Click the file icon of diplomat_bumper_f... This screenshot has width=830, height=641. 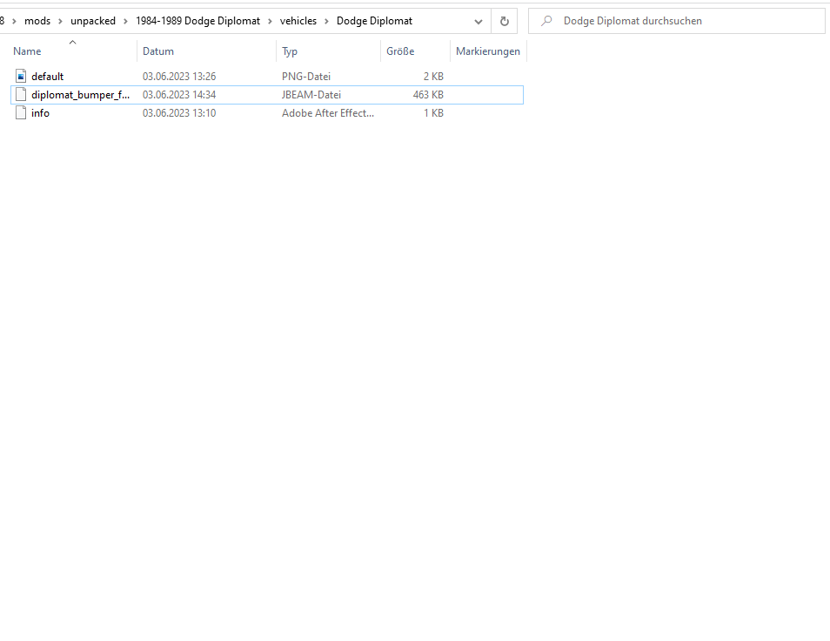pyautogui.click(x=21, y=94)
